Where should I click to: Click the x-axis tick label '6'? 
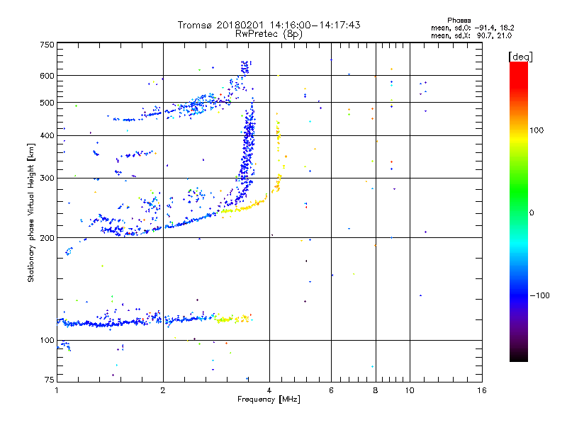point(331,390)
